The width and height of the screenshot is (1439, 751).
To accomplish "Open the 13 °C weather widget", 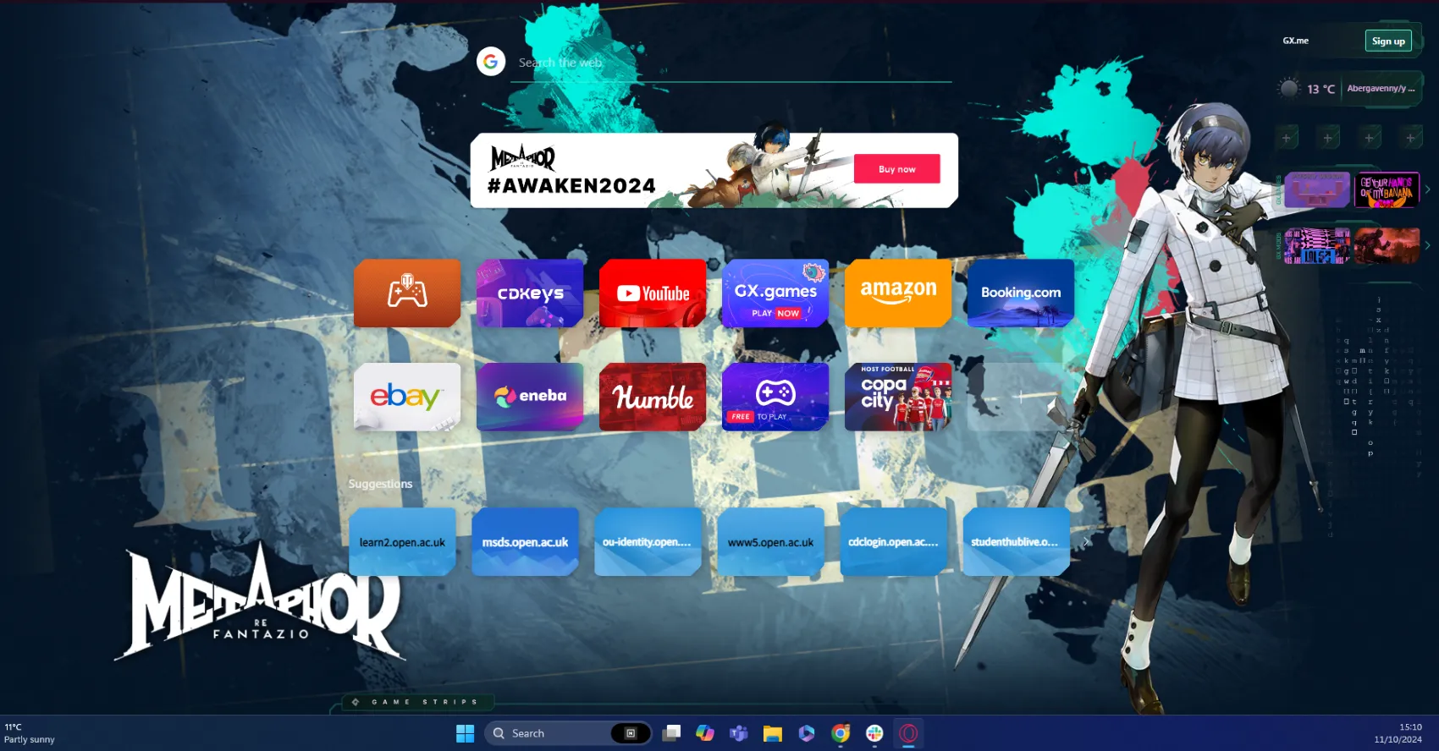I will [x=1309, y=88].
